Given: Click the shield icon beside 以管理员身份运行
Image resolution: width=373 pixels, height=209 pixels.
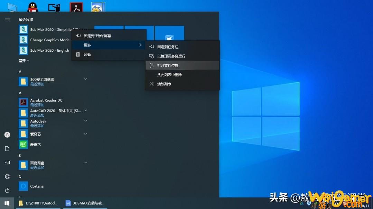Looking at the screenshot, I should 151,56.
